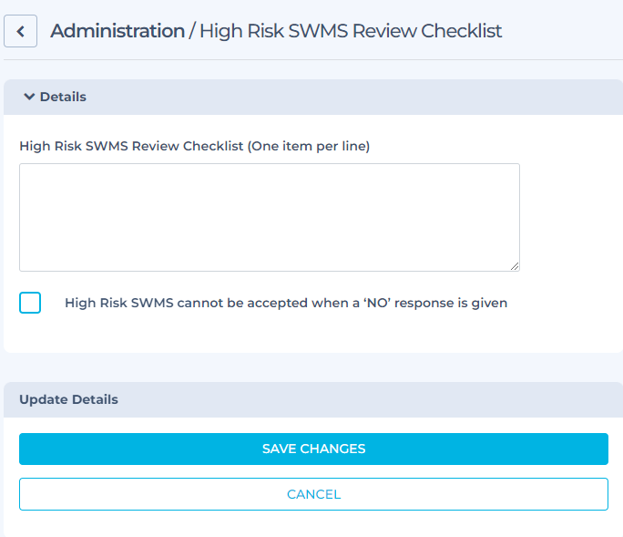Click the bottom area of the checklist text box

[x=269, y=259]
